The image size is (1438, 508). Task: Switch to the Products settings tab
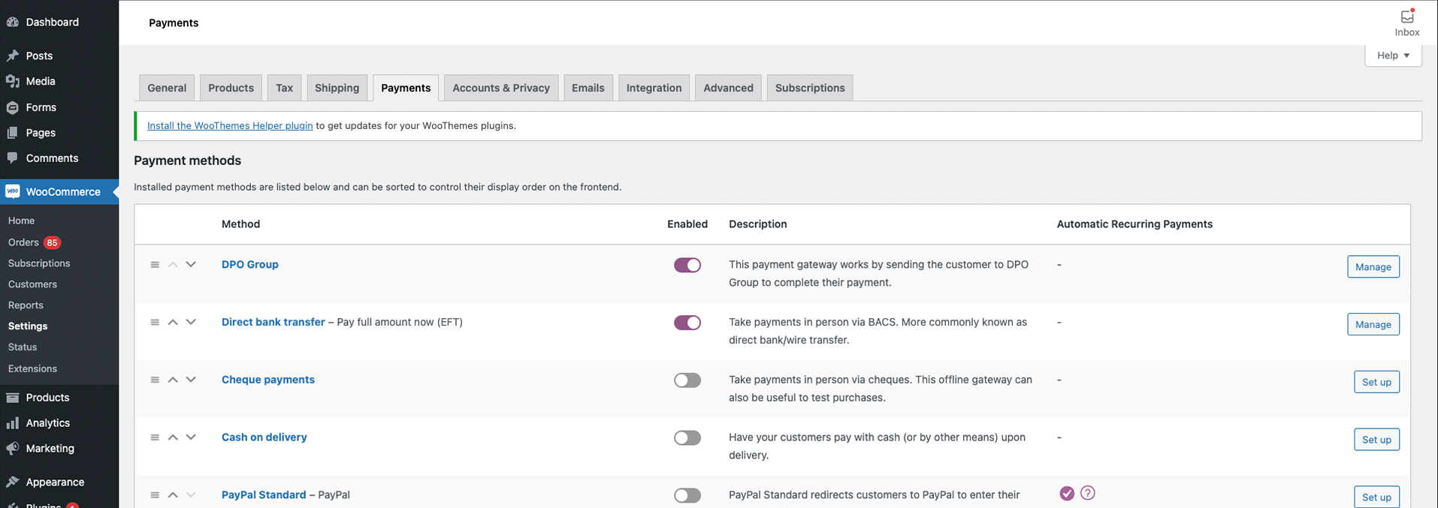[x=231, y=88]
